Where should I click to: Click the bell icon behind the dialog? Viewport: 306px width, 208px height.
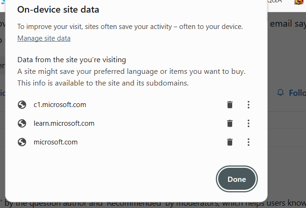[281, 93]
